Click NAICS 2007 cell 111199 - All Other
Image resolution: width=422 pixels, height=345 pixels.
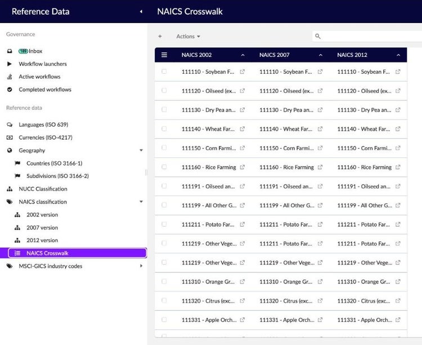[x=286, y=205]
